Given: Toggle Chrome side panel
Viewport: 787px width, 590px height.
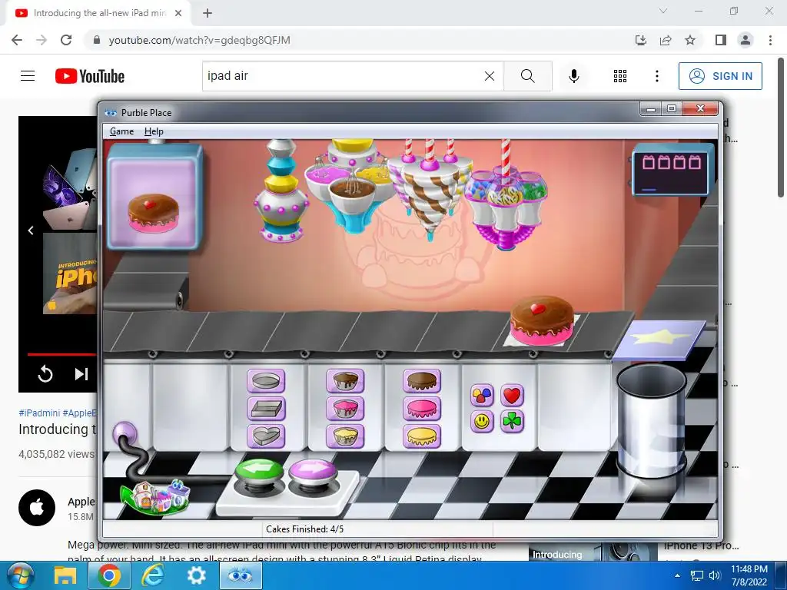Looking at the screenshot, I should tap(721, 40).
